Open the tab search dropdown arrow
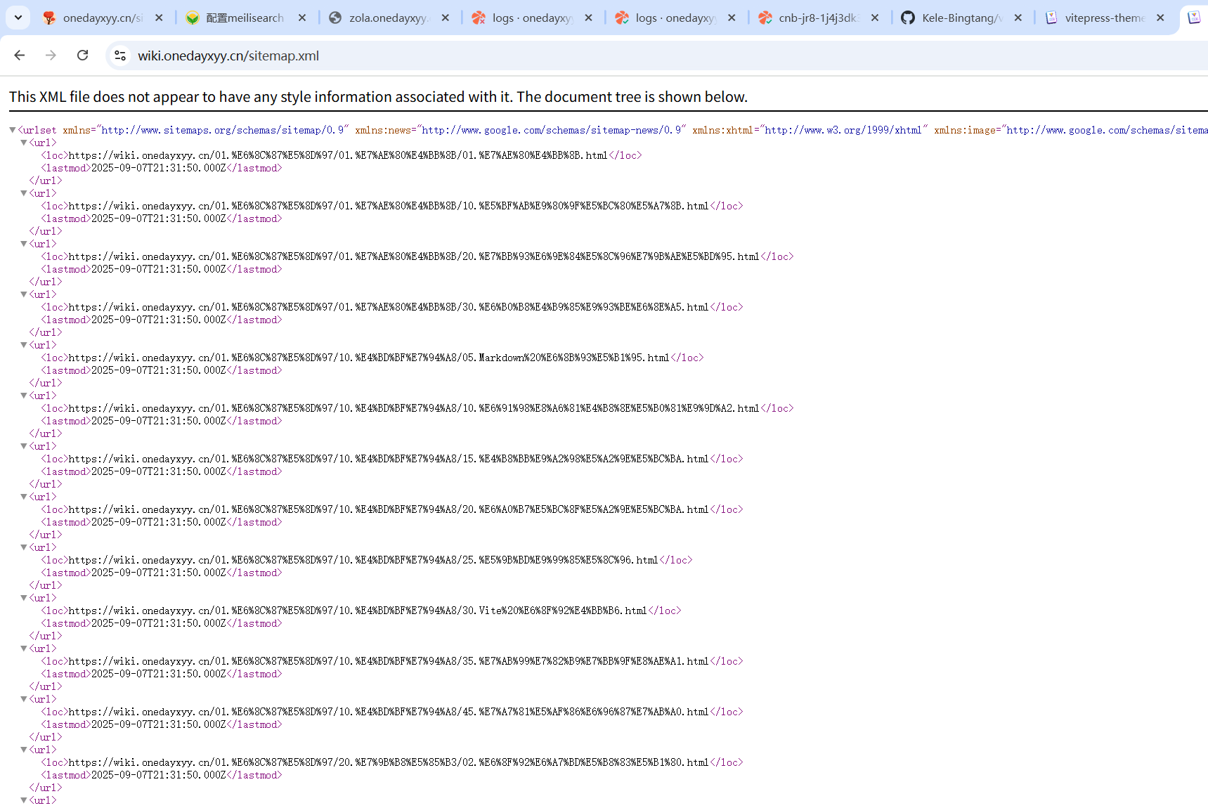1208x808 pixels. click(18, 18)
